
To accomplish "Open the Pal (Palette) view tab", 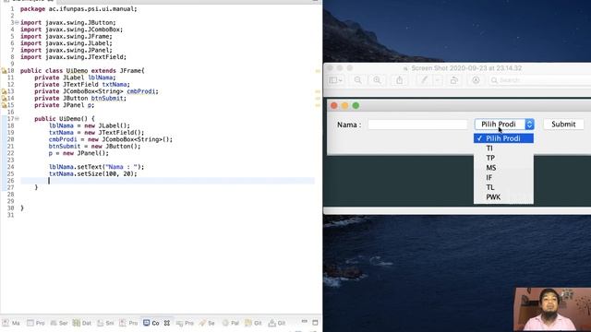I will pyautogui.click(x=230, y=323).
